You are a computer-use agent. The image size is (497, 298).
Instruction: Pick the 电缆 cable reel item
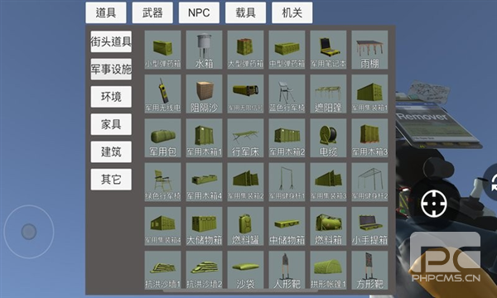[328, 138]
